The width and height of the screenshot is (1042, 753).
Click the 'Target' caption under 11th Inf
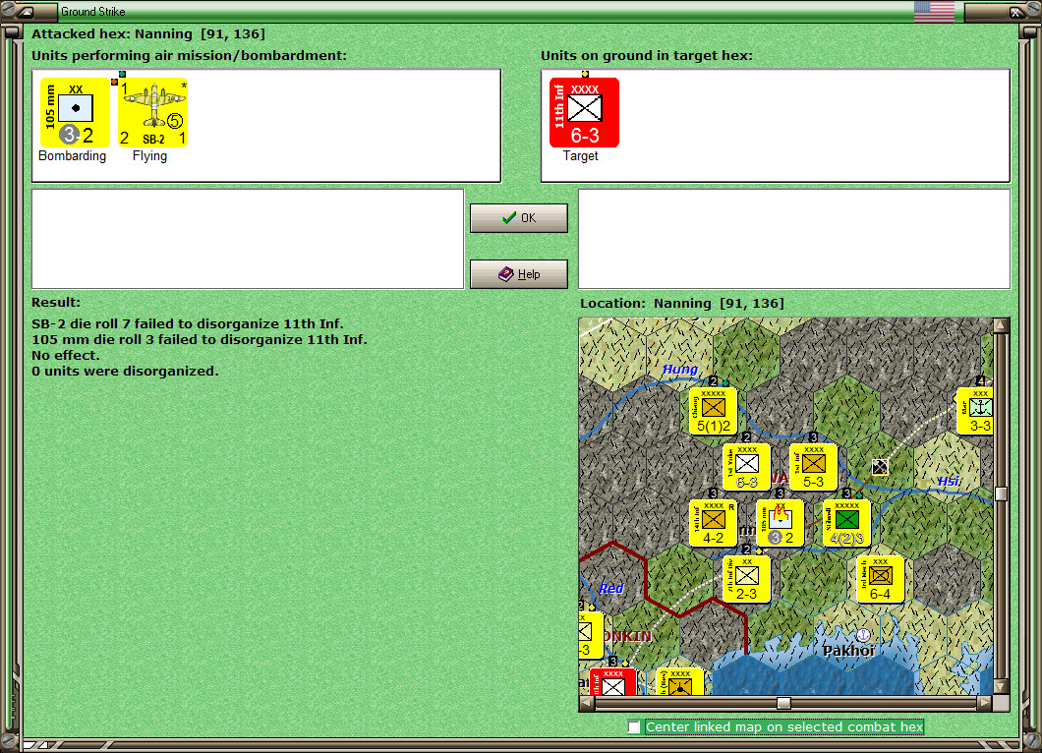pos(581,155)
